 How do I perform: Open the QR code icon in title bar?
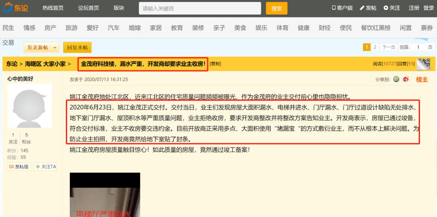(423, 64)
